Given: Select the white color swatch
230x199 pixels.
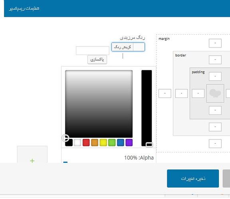Looking at the screenshot, I should click(77, 142).
